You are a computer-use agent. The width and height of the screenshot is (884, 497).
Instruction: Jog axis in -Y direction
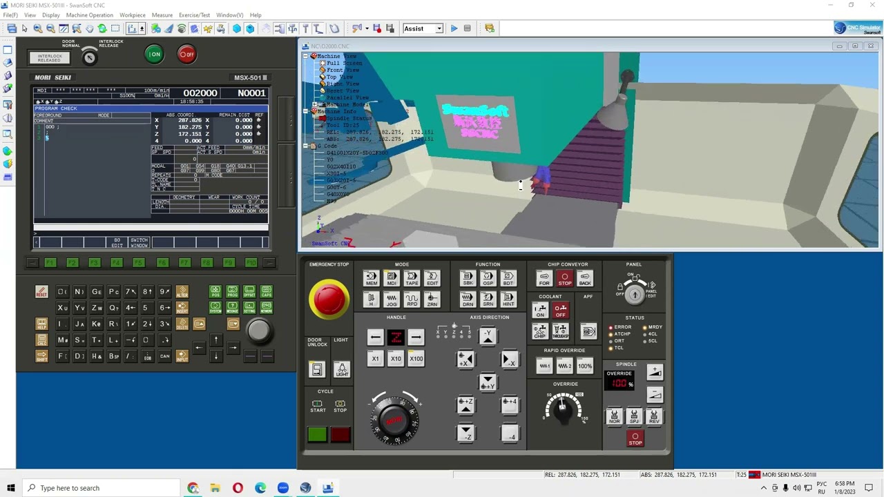tap(488, 336)
